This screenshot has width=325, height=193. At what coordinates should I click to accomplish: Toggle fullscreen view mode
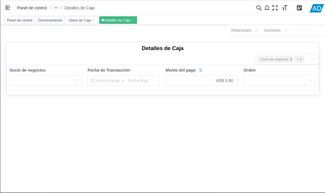275,8
